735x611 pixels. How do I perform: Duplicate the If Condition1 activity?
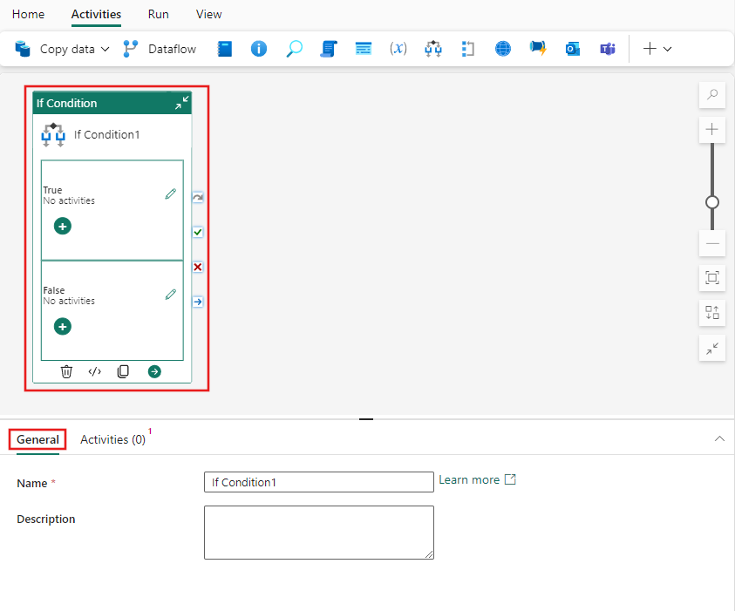(123, 371)
